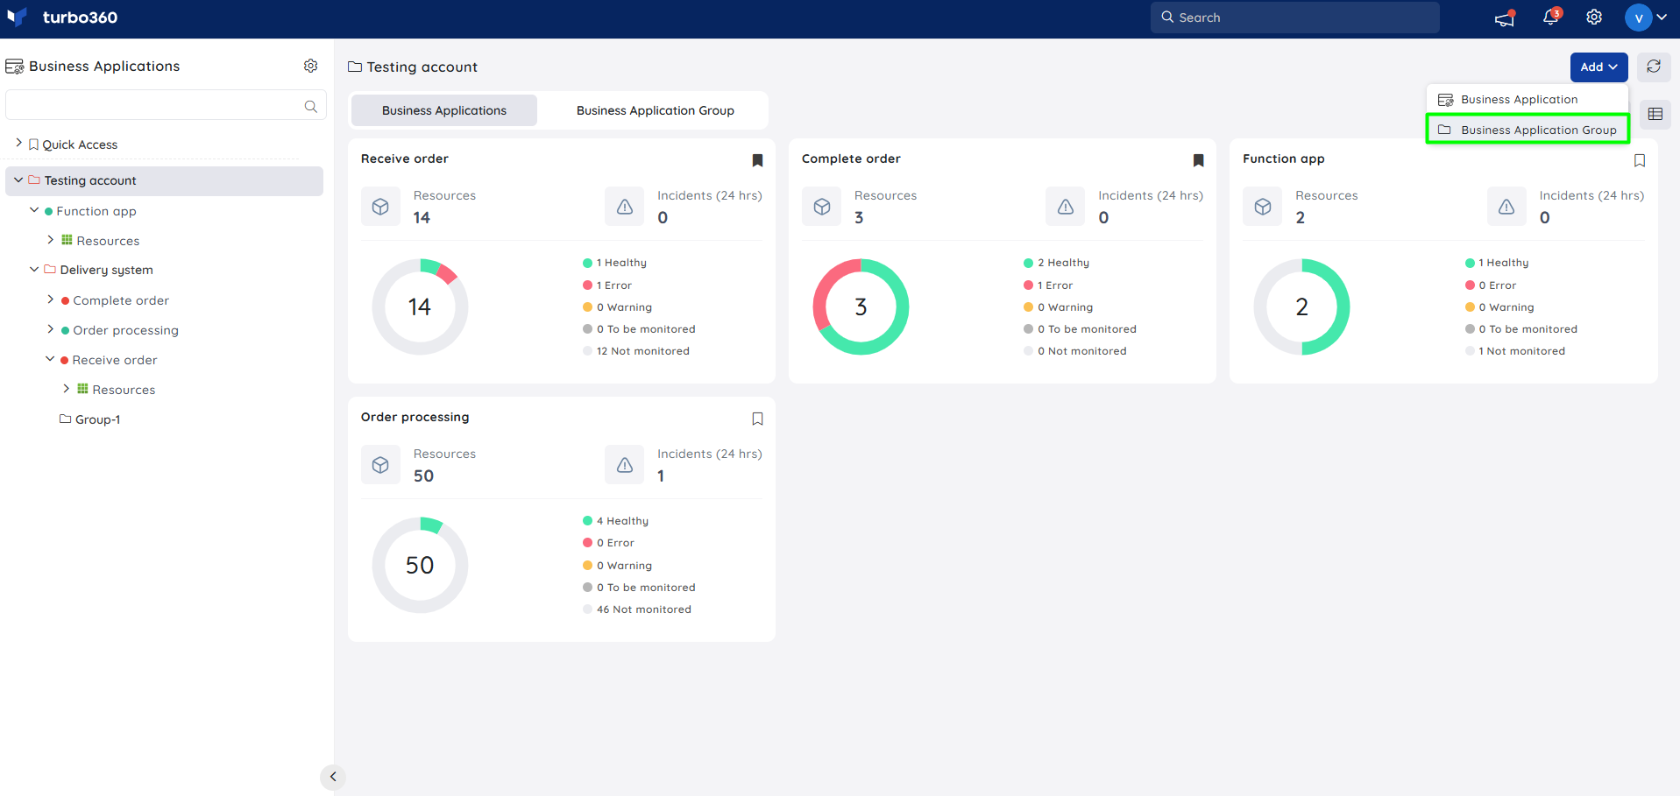Switch to Business Application Group tab
Image resolution: width=1680 pixels, height=796 pixels.
655,110
